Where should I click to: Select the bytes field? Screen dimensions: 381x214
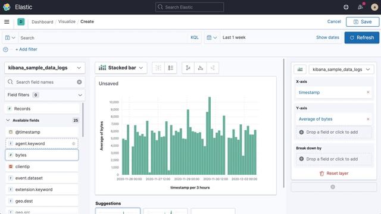click(42, 155)
